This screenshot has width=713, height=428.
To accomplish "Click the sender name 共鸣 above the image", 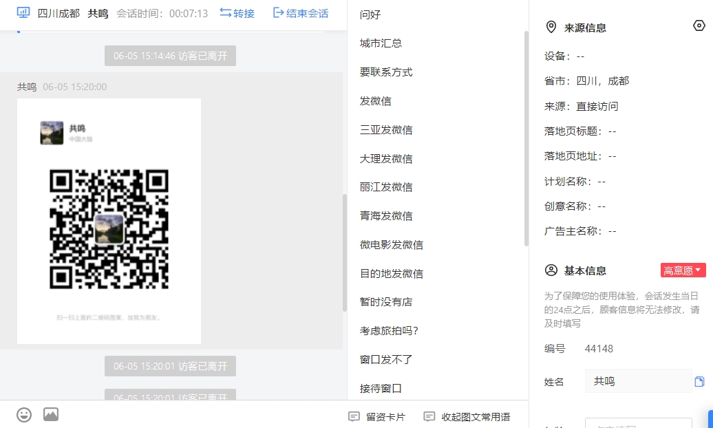I will 27,87.
